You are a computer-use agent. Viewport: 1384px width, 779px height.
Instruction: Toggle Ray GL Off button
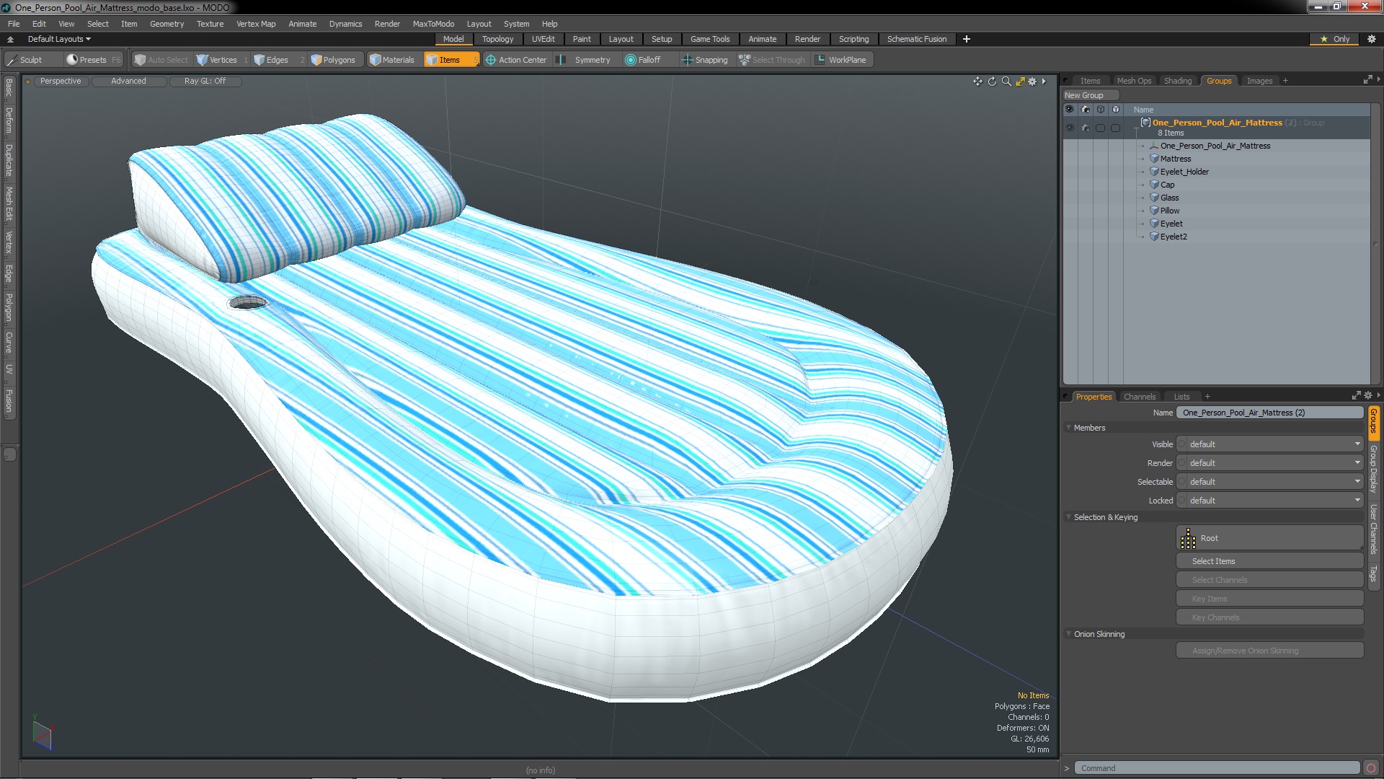[205, 82]
